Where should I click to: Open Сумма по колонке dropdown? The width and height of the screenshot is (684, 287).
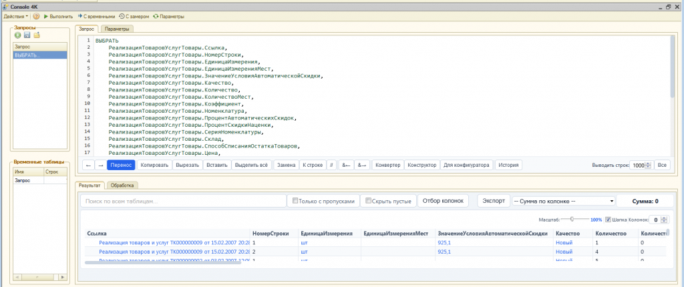point(564,201)
